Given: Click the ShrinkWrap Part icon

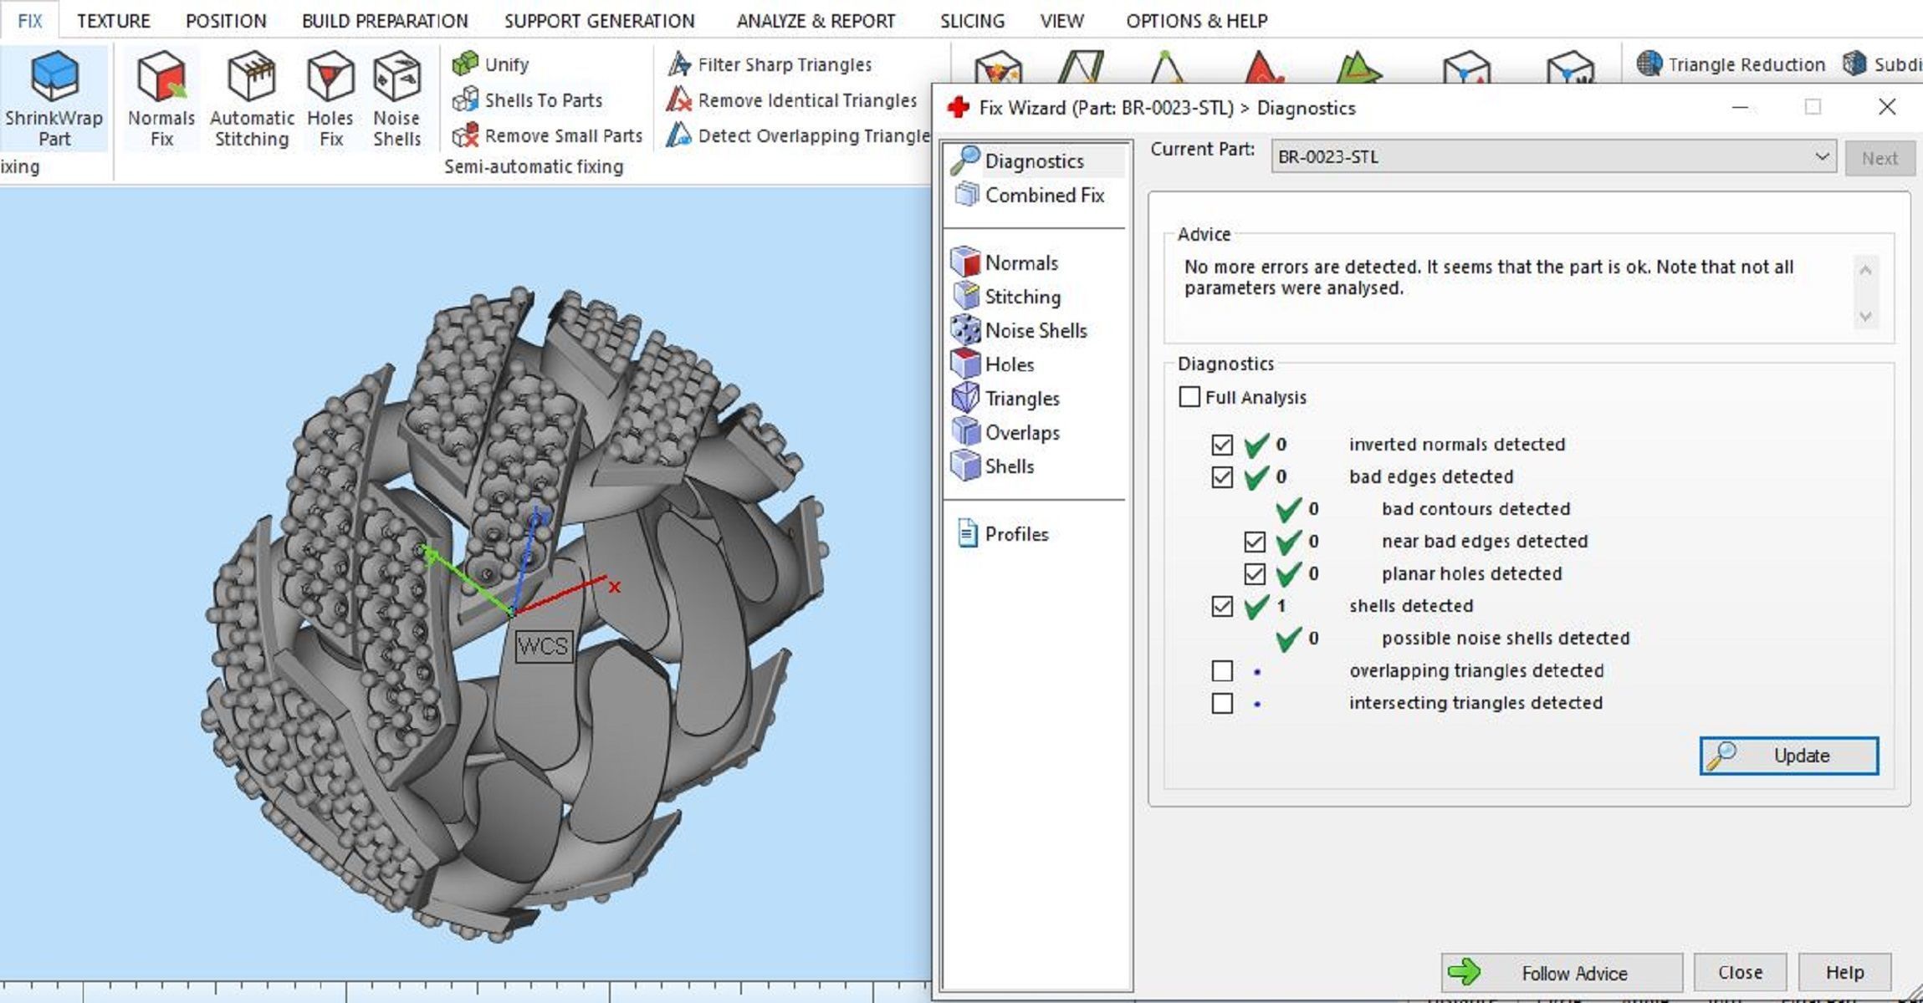Looking at the screenshot, I should [54, 77].
